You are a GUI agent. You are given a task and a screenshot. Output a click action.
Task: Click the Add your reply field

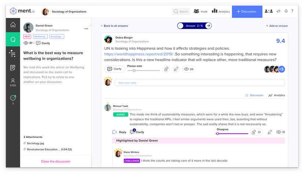[x=199, y=83]
